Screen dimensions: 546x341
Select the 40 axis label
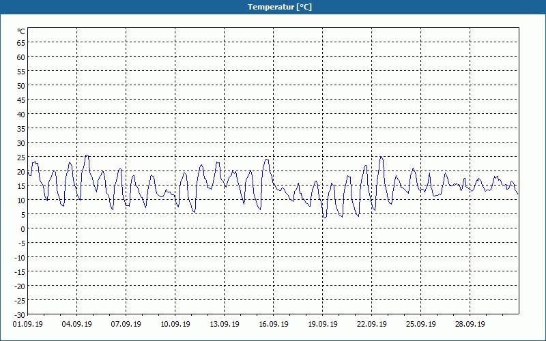point(21,115)
